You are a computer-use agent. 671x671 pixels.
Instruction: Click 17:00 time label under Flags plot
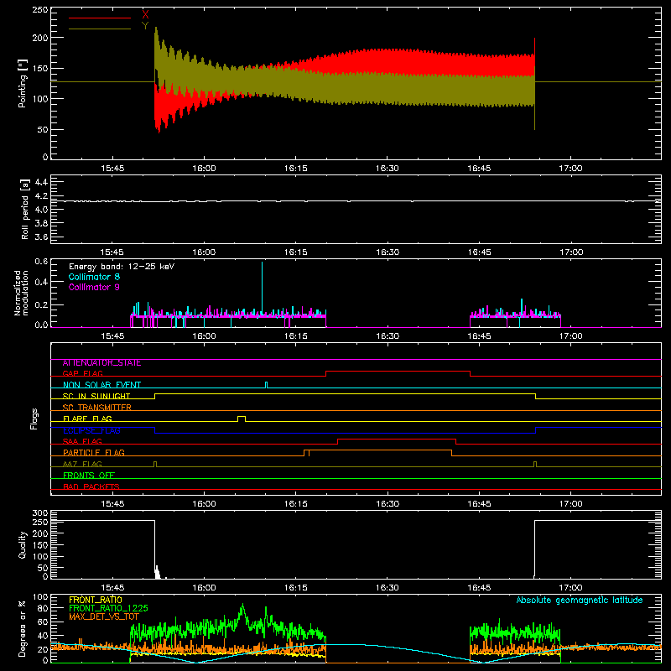(571, 504)
